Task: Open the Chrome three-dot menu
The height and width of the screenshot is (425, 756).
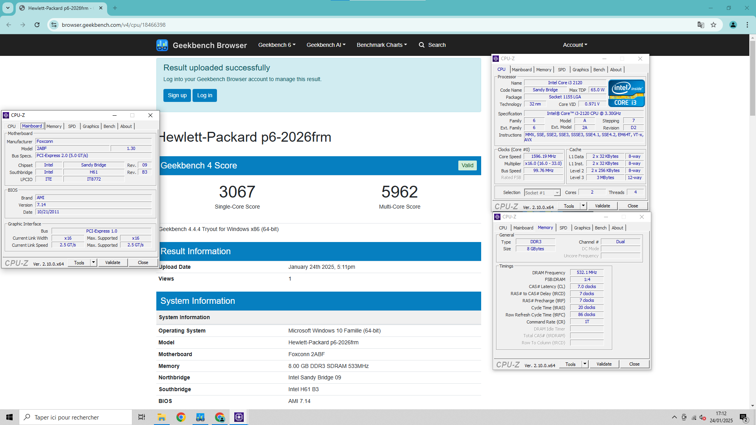Action: click(x=747, y=25)
